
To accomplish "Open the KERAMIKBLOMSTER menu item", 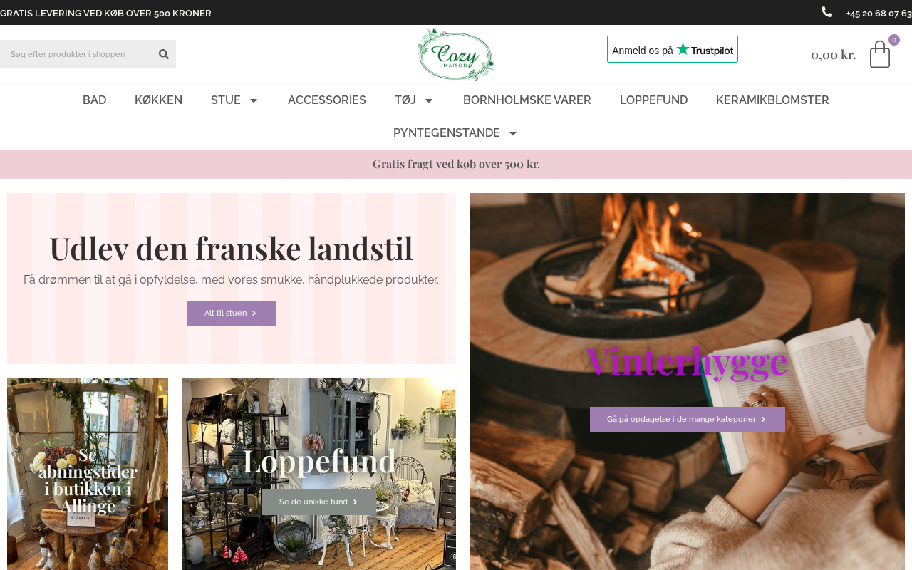I will 772,100.
